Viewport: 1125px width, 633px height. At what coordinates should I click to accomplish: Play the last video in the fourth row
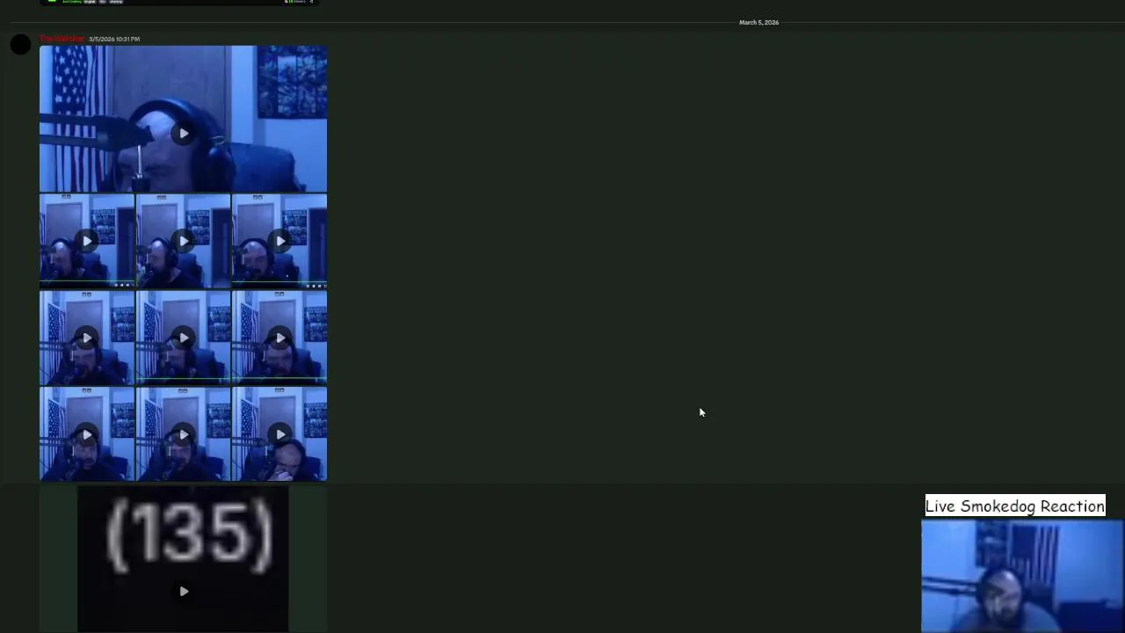click(279, 434)
